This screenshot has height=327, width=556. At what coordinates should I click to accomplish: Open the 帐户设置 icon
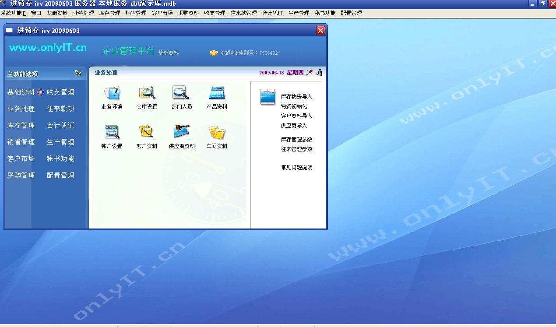click(112, 132)
